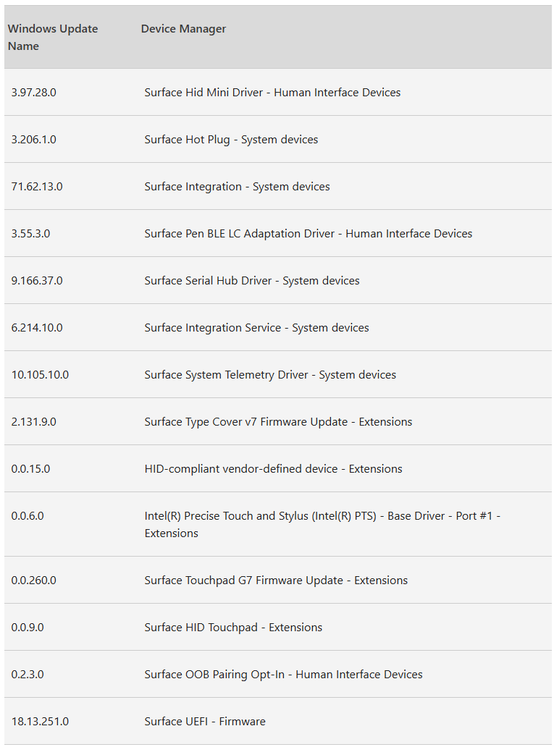The width and height of the screenshot is (554, 747).
Task: Select version 18.13.251.0 cell
Action: pyautogui.click(x=40, y=721)
